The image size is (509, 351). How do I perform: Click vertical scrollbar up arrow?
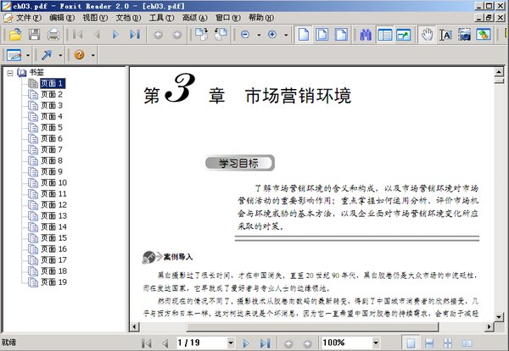pos(499,71)
